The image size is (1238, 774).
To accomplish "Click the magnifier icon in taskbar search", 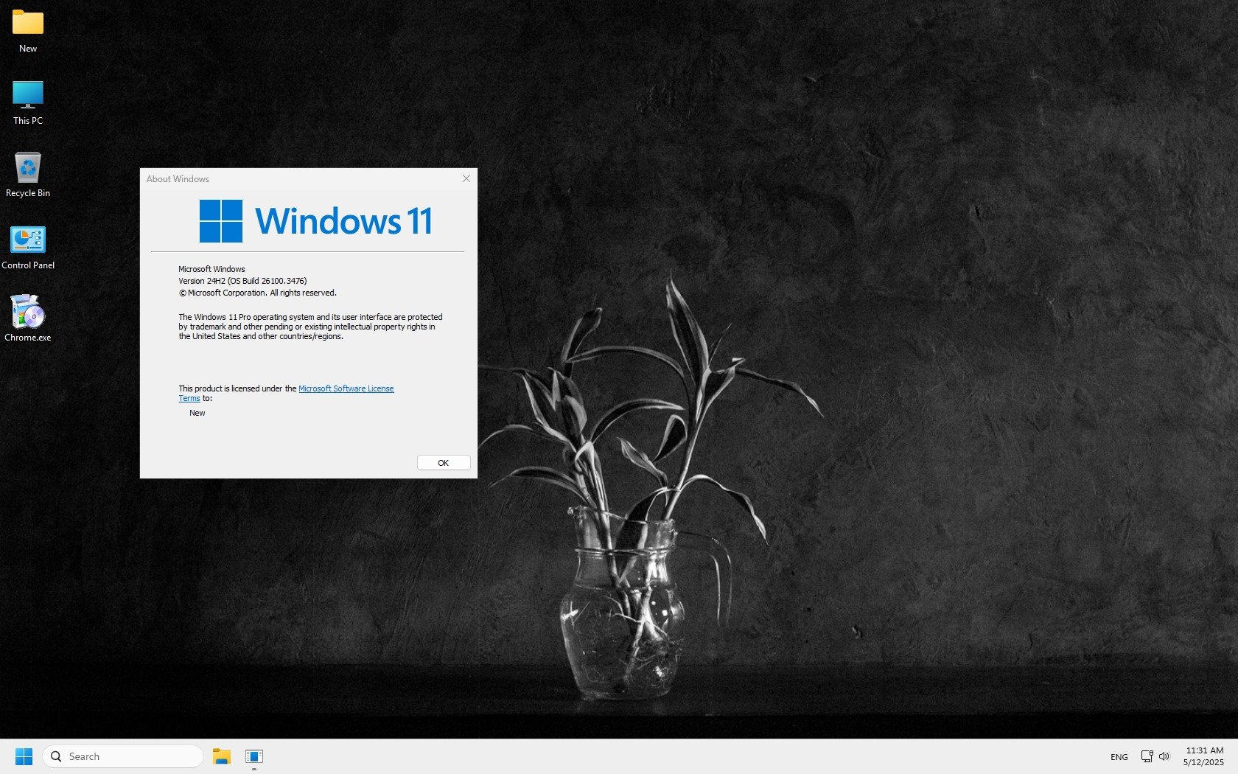I will point(56,756).
